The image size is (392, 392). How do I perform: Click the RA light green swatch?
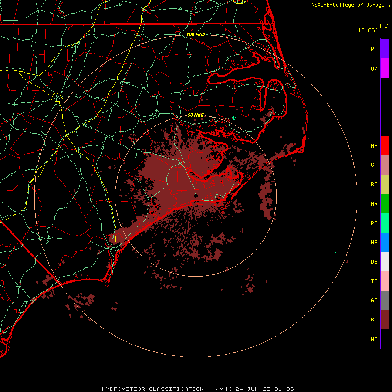tap(385, 223)
